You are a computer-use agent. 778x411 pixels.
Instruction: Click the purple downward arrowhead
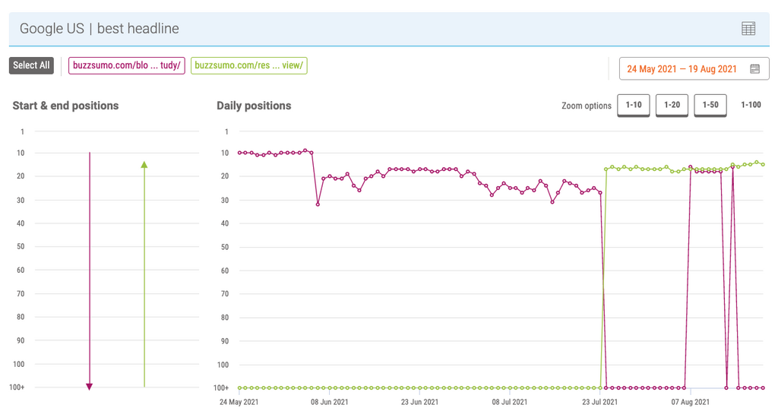point(90,386)
